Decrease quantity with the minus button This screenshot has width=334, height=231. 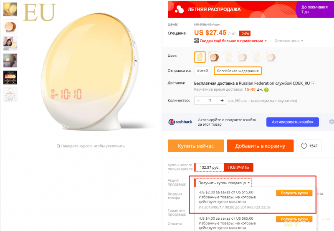(198, 101)
